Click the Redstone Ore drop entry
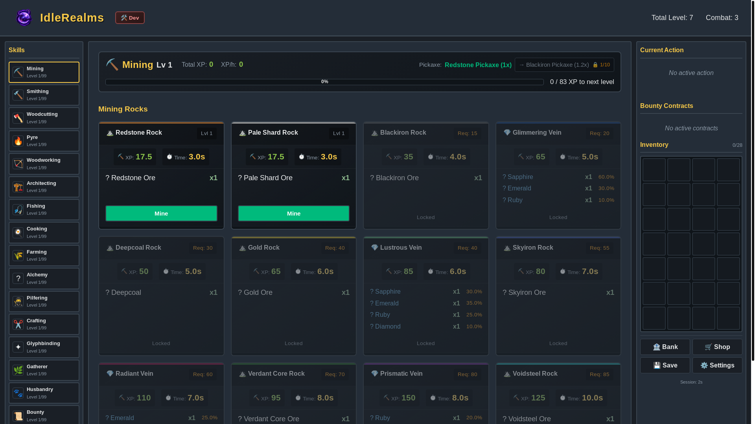The width and height of the screenshot is (755, 424). (x=161, y=178)
